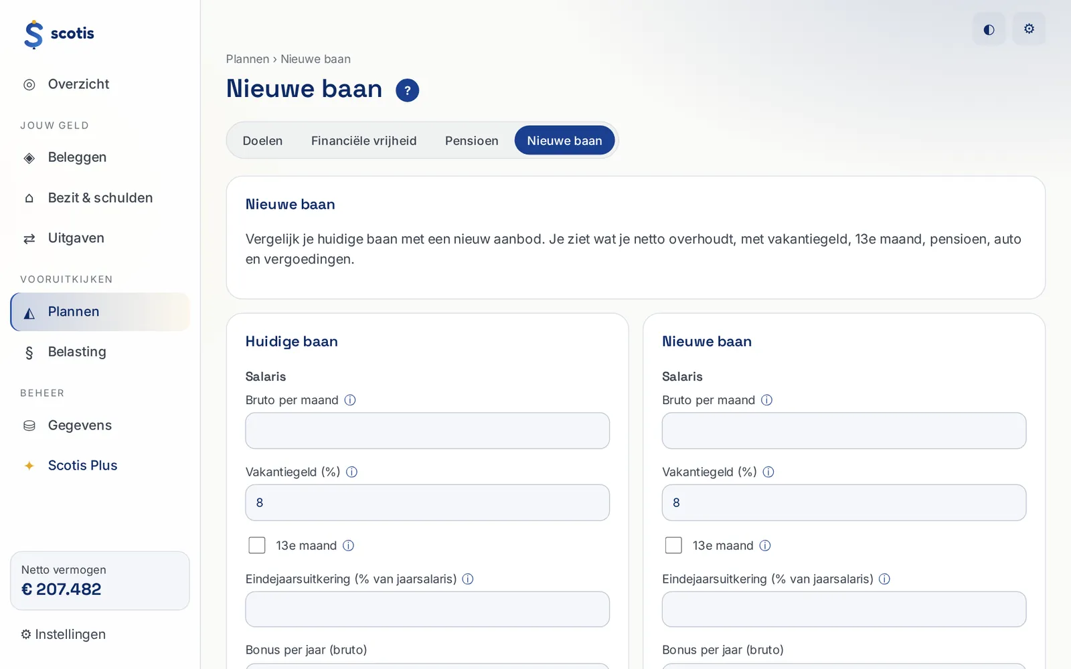Image resolution: width=1071 pixels, height=669 pixels.
Task: Switch to Financiële vrijheid tab
Action: [x=363, y=140]
